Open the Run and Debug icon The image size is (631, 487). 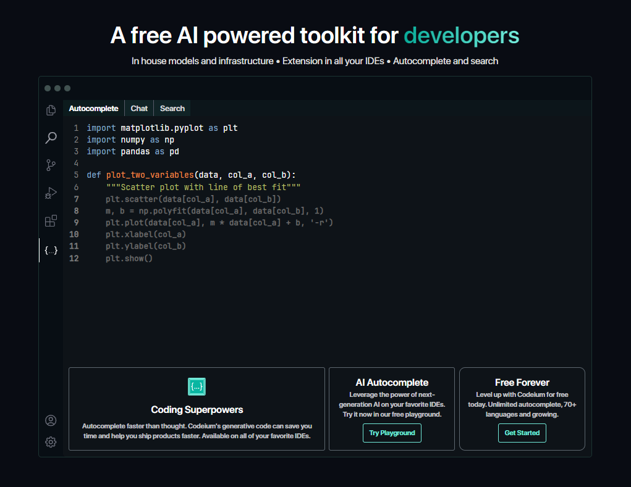51,193
